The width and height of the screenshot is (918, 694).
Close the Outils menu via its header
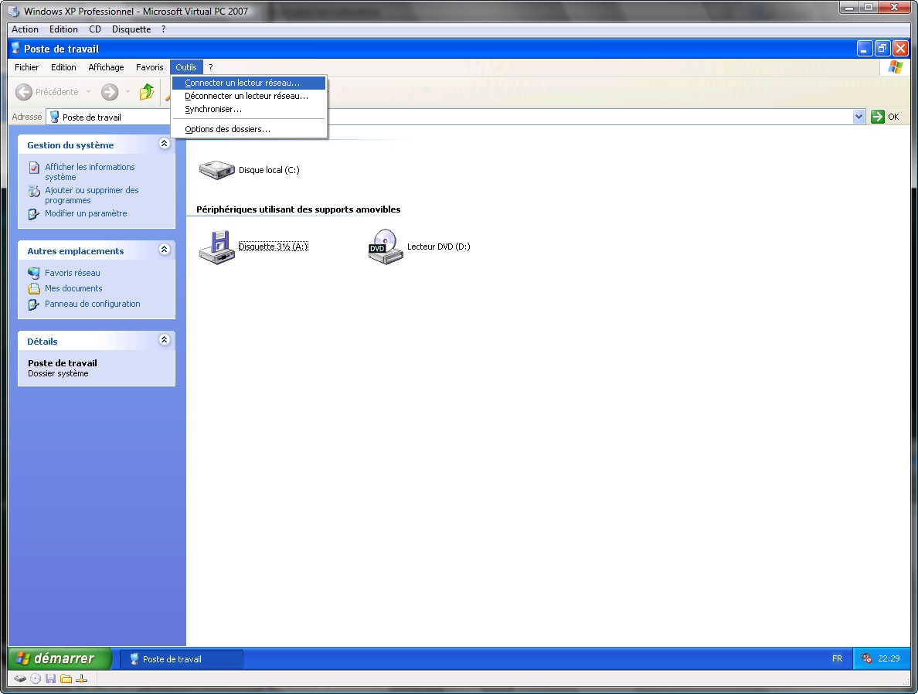(x=186, y=67)
